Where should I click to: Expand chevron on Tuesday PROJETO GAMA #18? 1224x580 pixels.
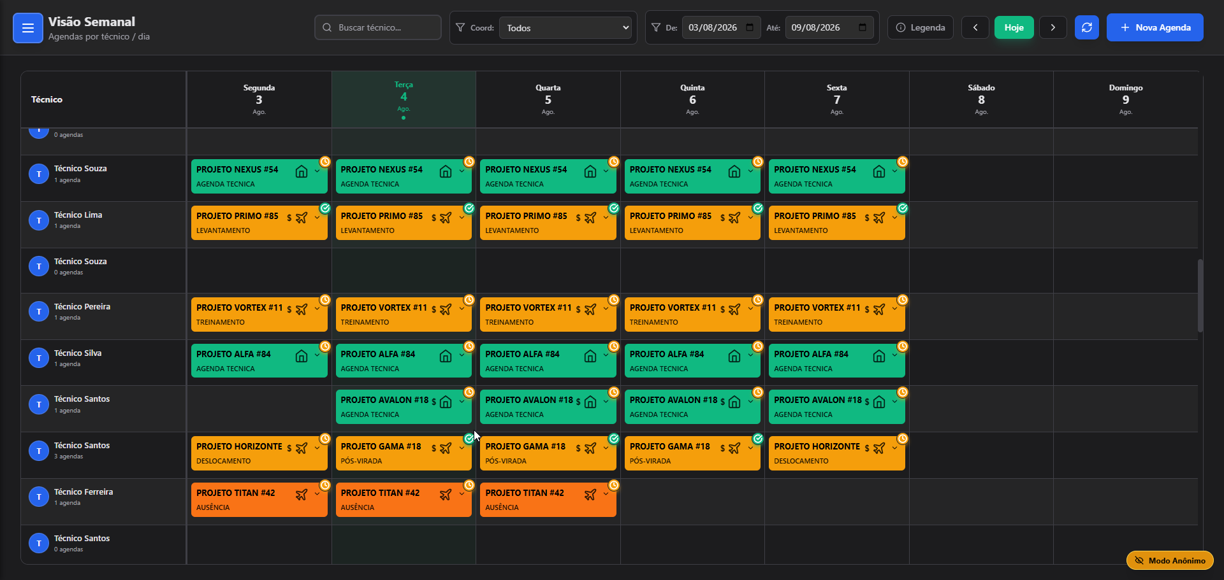coord(462,448)
